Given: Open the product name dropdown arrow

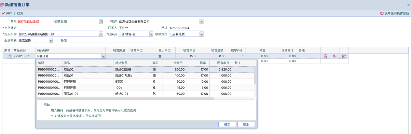Looking at the screenshot, I should [103, 56].
